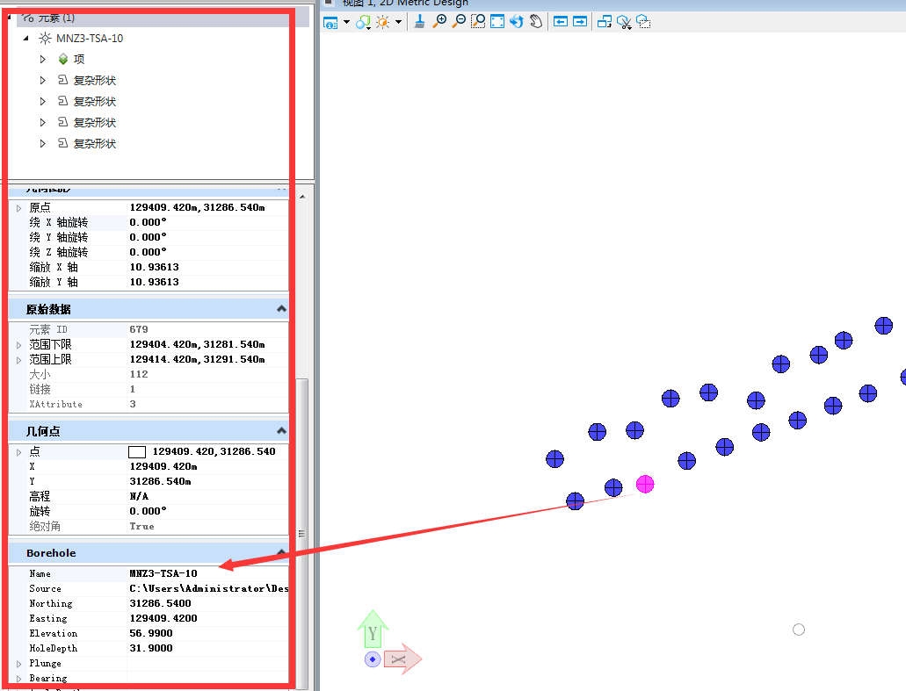906x691 pixels.
Task: Expand the Plunge property row
Action: [x=19, y=665]
